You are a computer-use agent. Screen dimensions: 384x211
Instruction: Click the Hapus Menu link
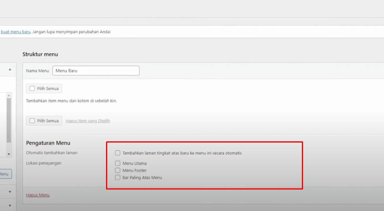[38, 195]
